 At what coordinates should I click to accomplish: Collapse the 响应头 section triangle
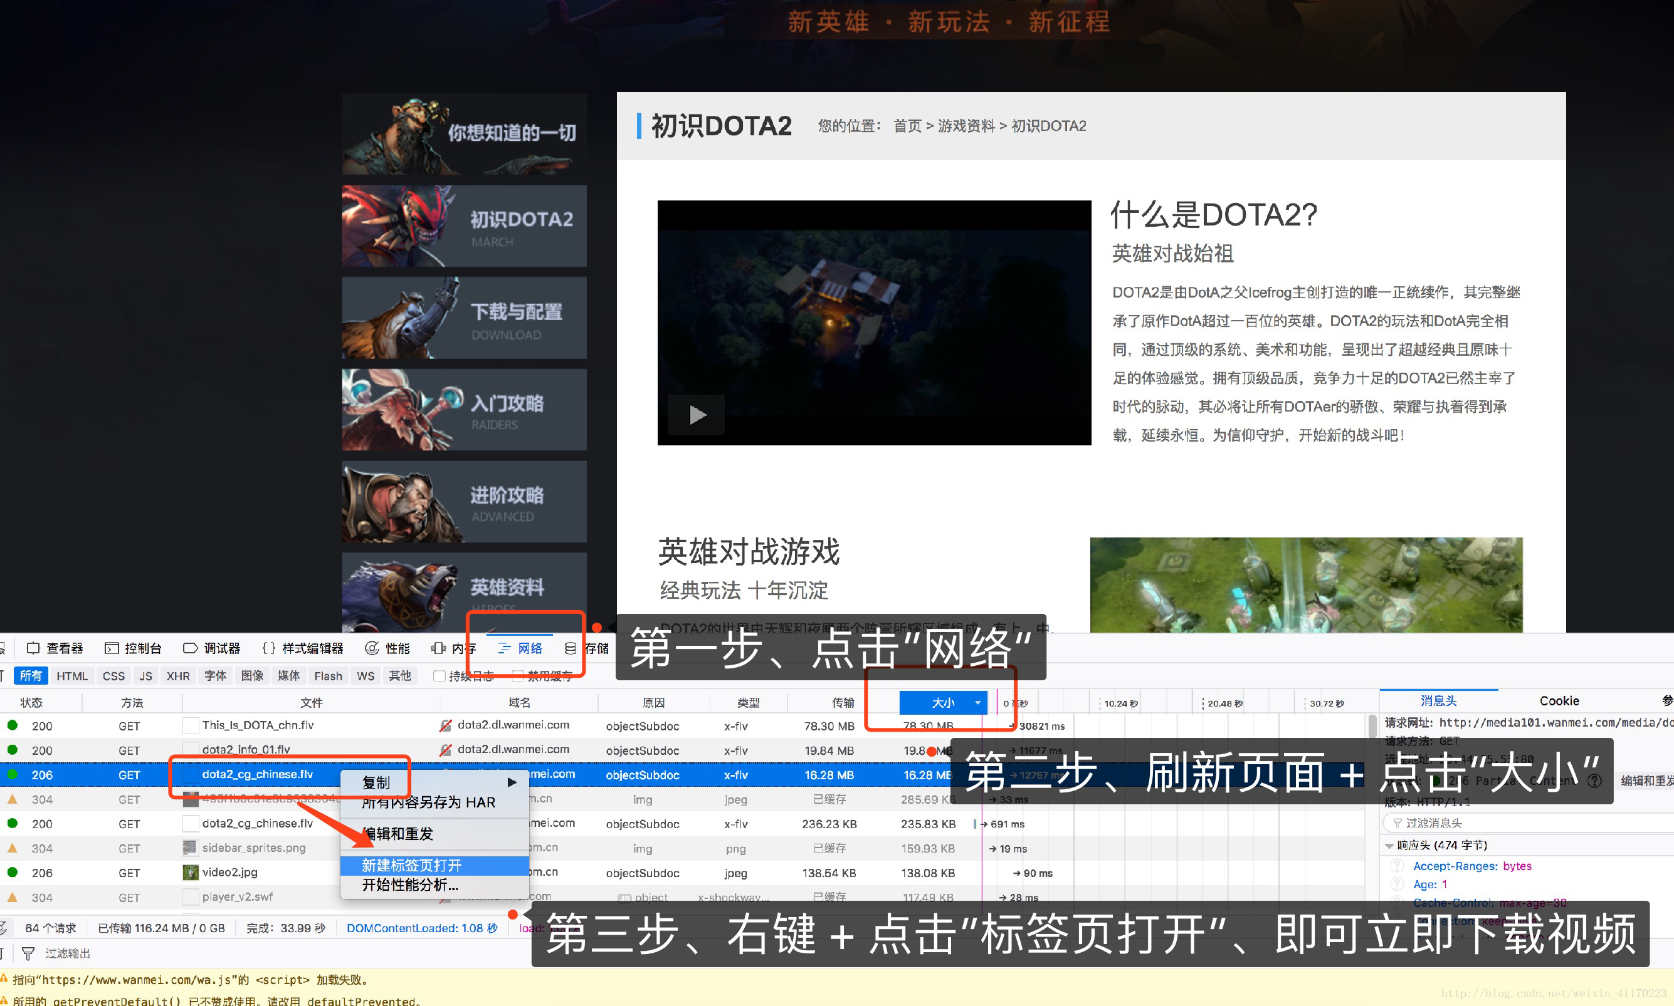click(x=1389, y=846)
